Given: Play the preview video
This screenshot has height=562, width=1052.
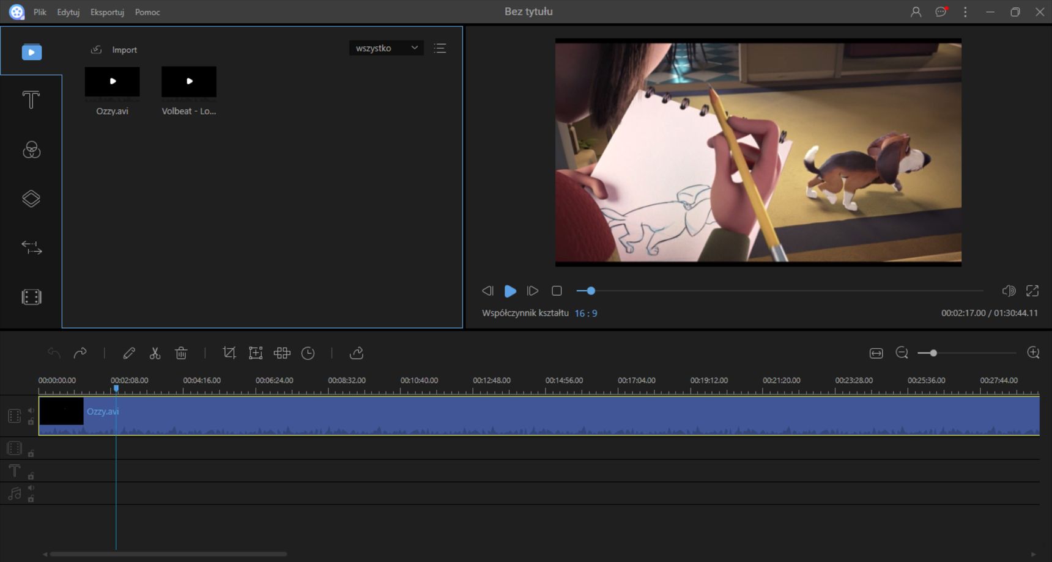Looking at the screenshot, I should tap(510, 291).
